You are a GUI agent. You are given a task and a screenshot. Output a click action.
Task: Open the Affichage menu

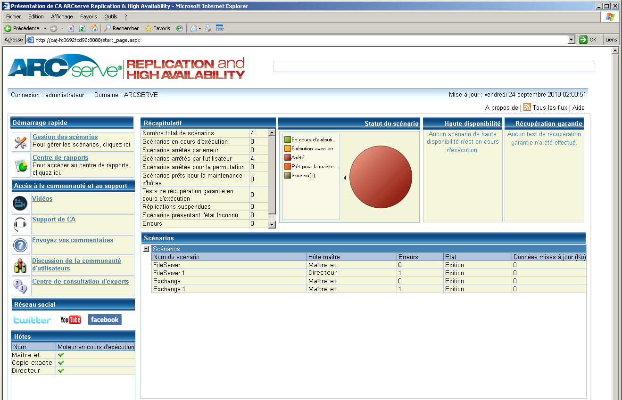click(62, 16)
